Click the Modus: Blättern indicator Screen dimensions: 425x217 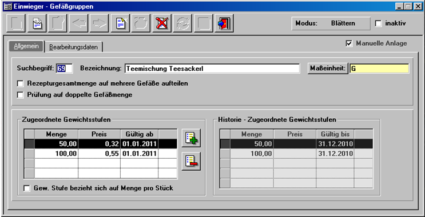(331, 23)
